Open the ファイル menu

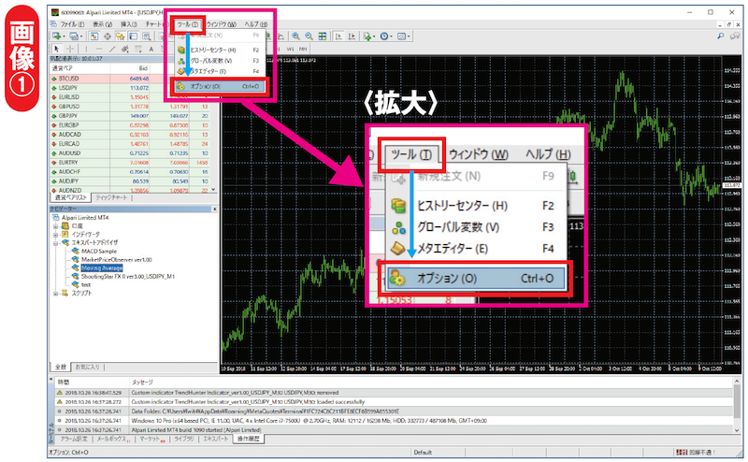click(72, 24)
